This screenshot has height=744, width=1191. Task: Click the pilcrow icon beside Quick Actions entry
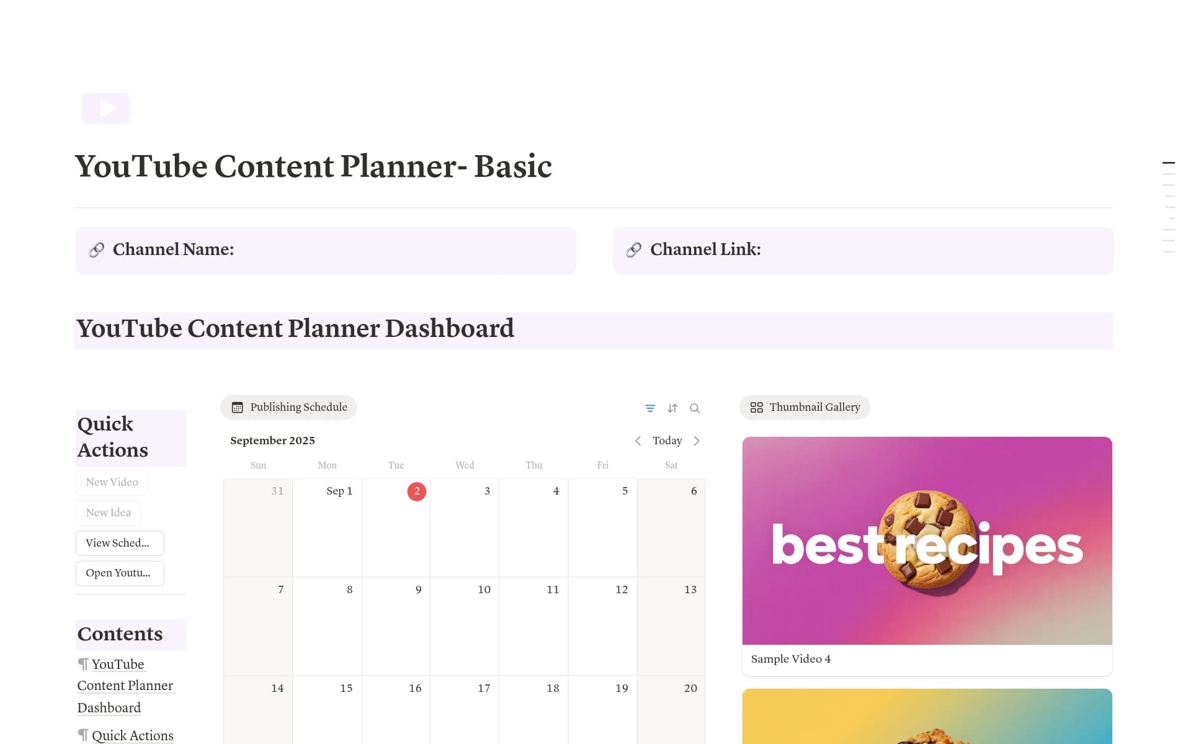tap(83, 735)
